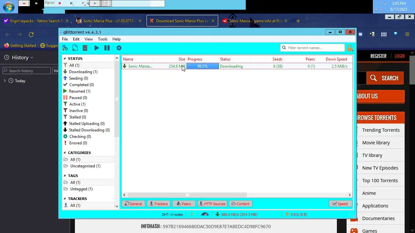415x233 pixels.
Task: Switch to the HTTP Sources tab
Action: click(x=212, y=204)
